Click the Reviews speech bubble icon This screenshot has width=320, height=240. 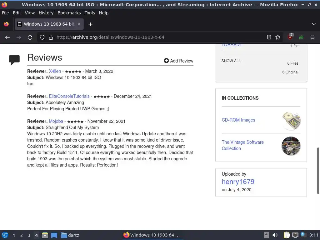pos(14,60)
